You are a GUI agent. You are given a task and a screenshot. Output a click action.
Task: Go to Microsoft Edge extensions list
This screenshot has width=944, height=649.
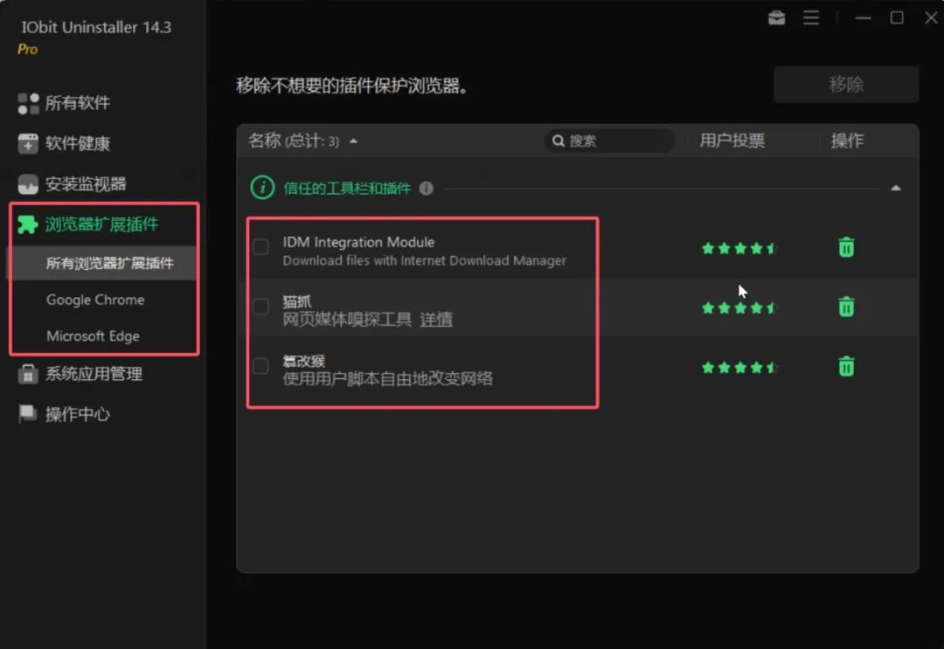(x=93, y=336)
